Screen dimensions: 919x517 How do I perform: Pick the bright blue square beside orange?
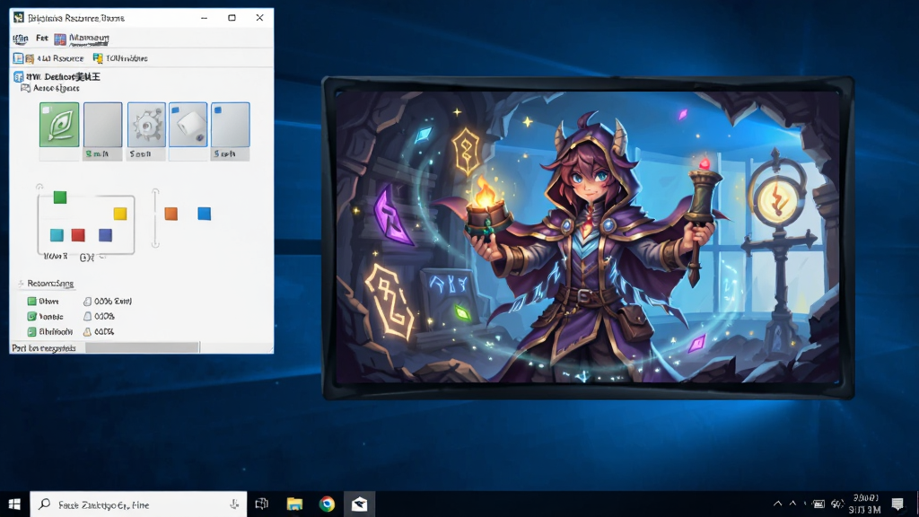(204, 214)
